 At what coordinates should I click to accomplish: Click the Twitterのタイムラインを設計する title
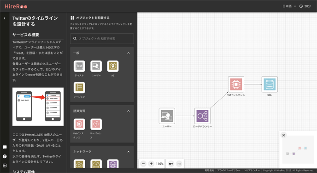pos(35,21)
